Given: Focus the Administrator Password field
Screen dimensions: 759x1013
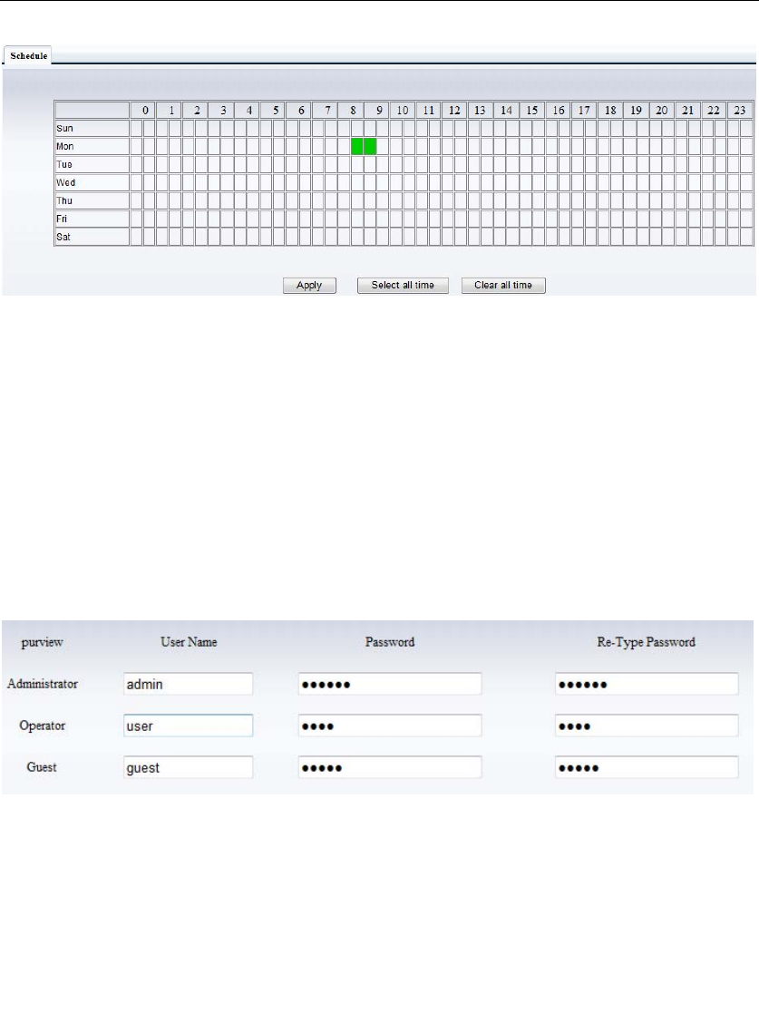Looking at the screenshot, I should (x=390, y=684).
